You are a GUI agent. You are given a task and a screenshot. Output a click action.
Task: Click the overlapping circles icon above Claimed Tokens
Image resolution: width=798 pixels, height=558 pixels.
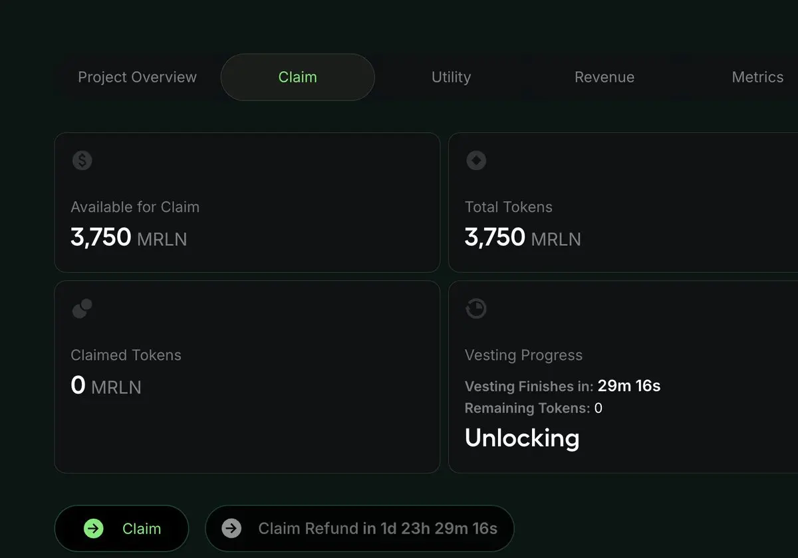(82, 308)
